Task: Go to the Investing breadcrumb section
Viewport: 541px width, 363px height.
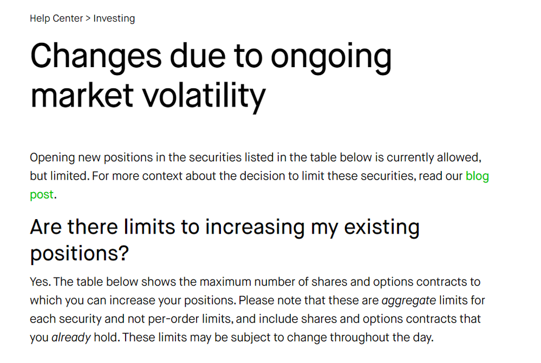Action: point(114,18)
